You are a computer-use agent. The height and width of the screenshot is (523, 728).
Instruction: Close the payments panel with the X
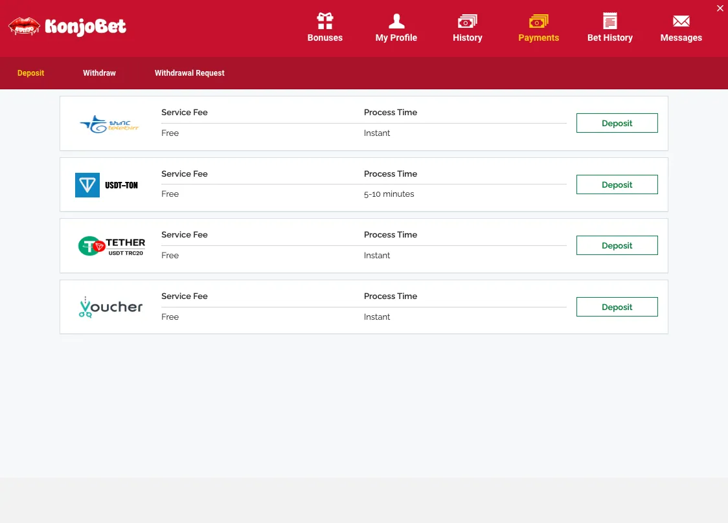pyautogui.click(x=720, y=8)
